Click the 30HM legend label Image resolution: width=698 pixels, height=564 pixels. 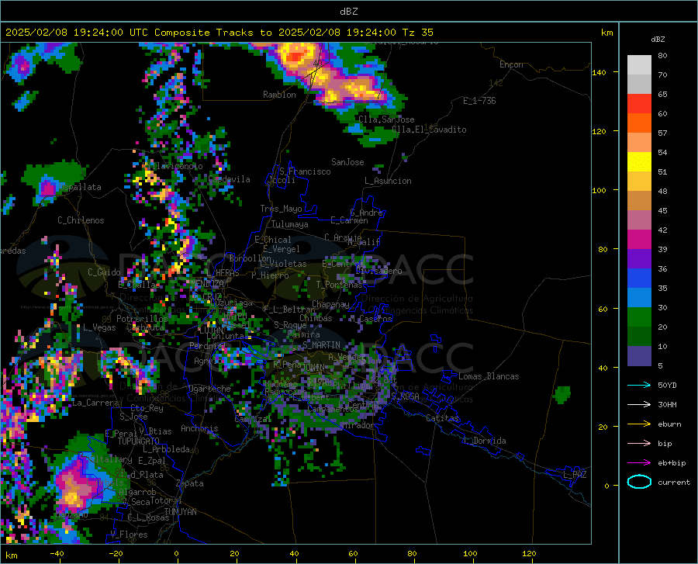(667, 405)
